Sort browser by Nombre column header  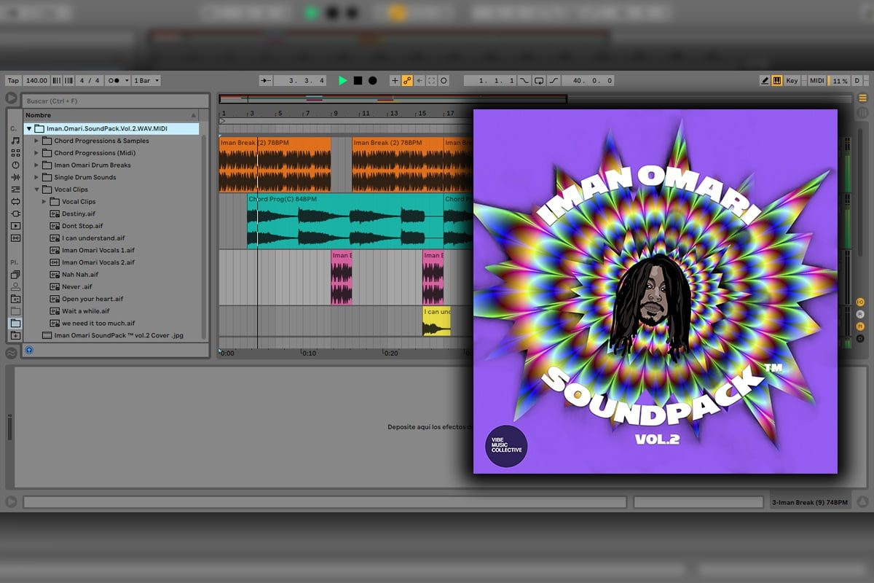[110, 115]
